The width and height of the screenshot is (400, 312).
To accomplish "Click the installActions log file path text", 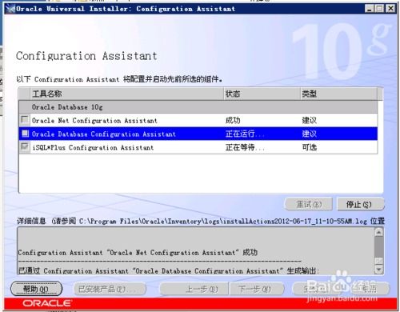I will 223,221.
